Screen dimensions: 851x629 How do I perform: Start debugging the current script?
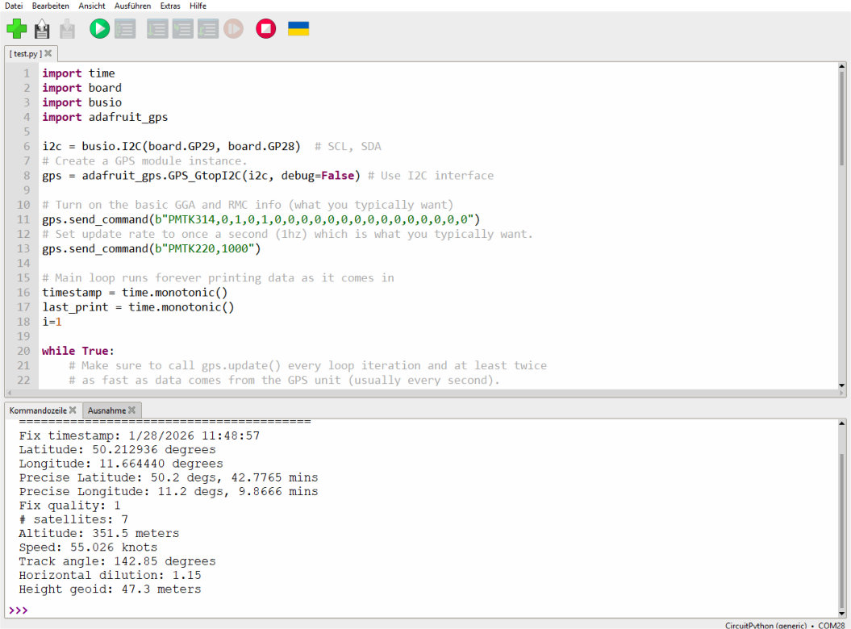tap(125, 29)
